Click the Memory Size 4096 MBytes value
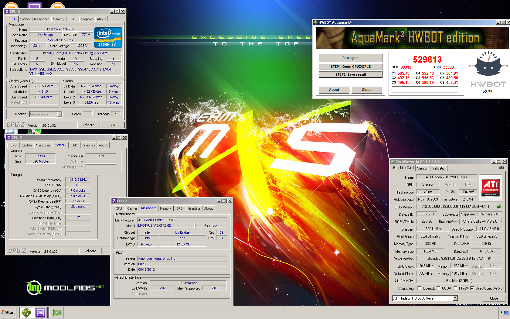This screenshot has width=510, height=319. (40, 161)
